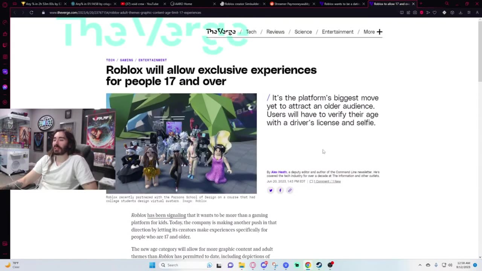Expand the More plus menu

click(x=373, y=32)
